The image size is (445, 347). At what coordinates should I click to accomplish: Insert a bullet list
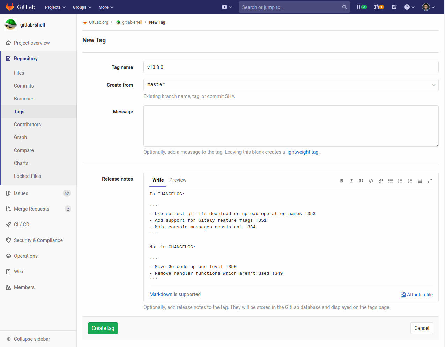coord(391,181)
